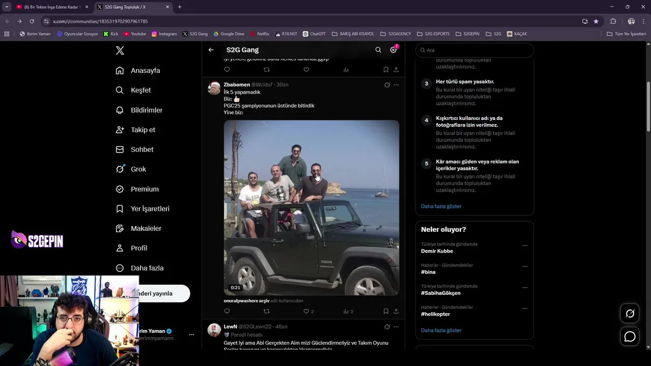This screenshot has height=366, width=651.
Task: Open the floating Grok button
Action: coord(630,314)
